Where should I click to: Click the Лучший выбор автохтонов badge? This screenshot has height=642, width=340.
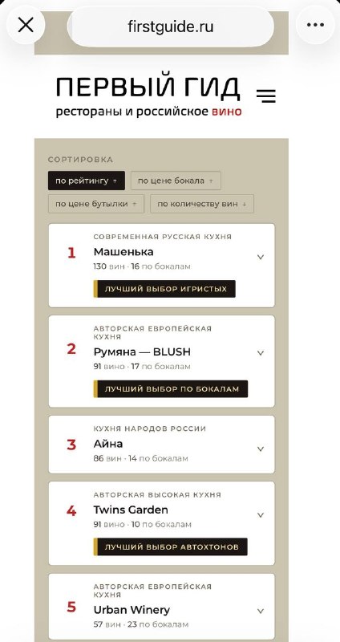170,547
